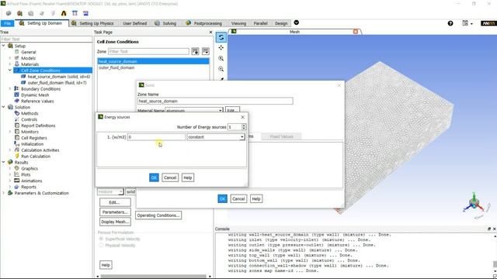This screenshot has width=497, height=279.
Task: Click Cancel in Energy sources dialog
Action: (170, 177)
